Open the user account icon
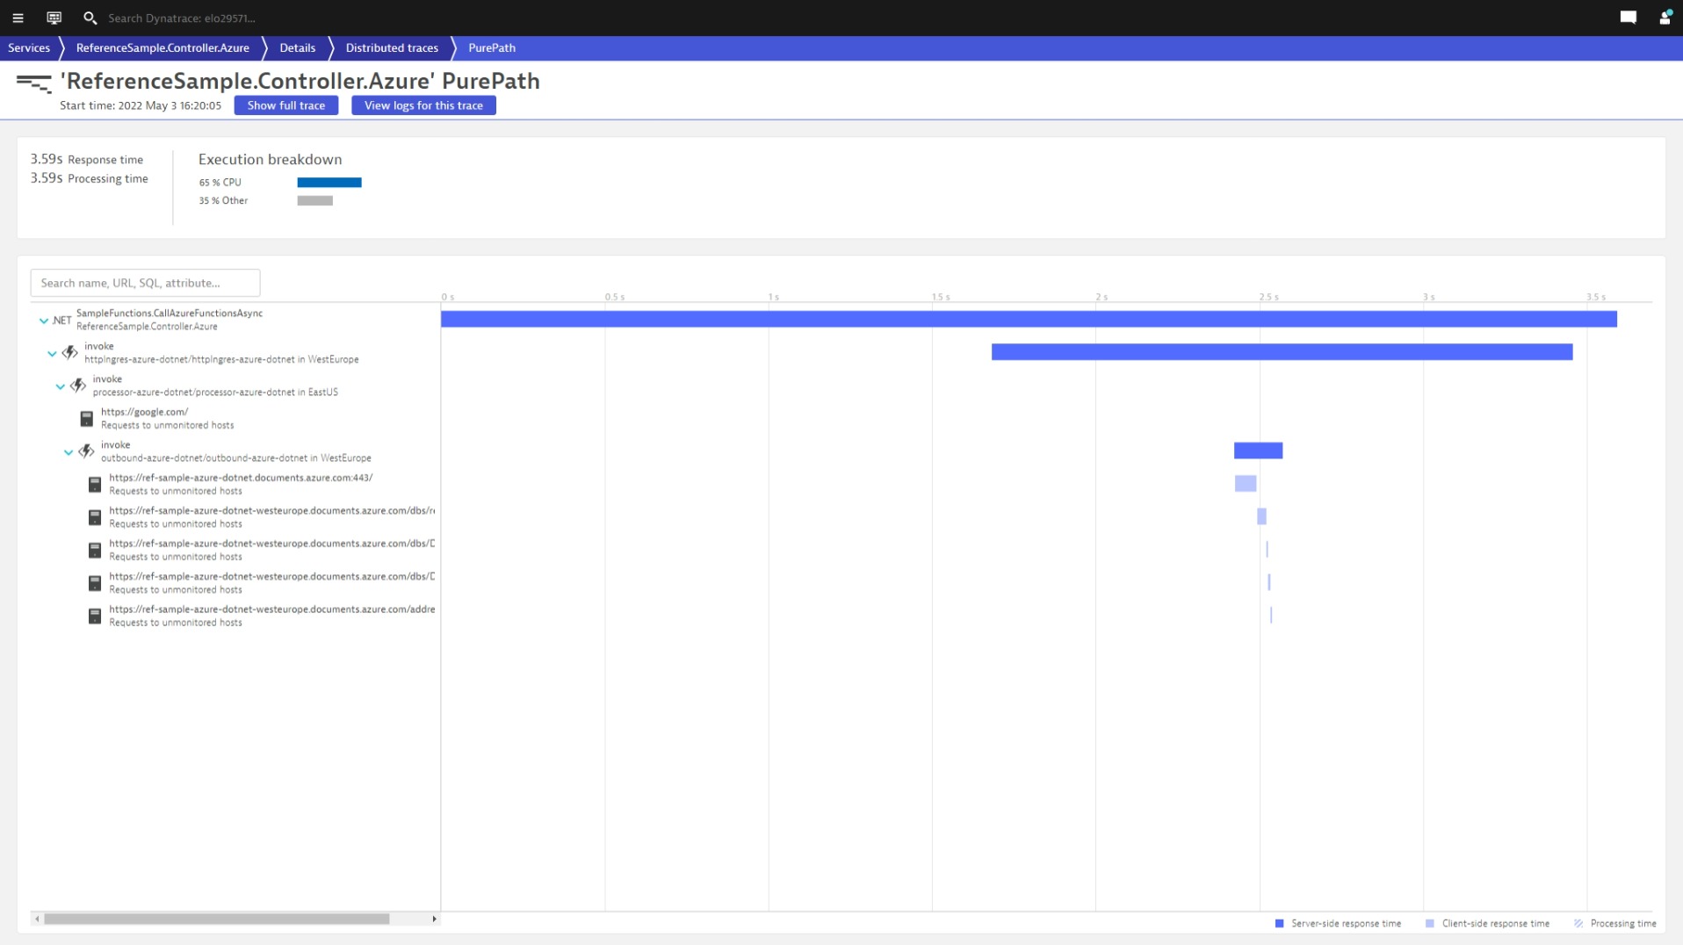Screen dimensions: 1683x945 tap(1665, 18)
